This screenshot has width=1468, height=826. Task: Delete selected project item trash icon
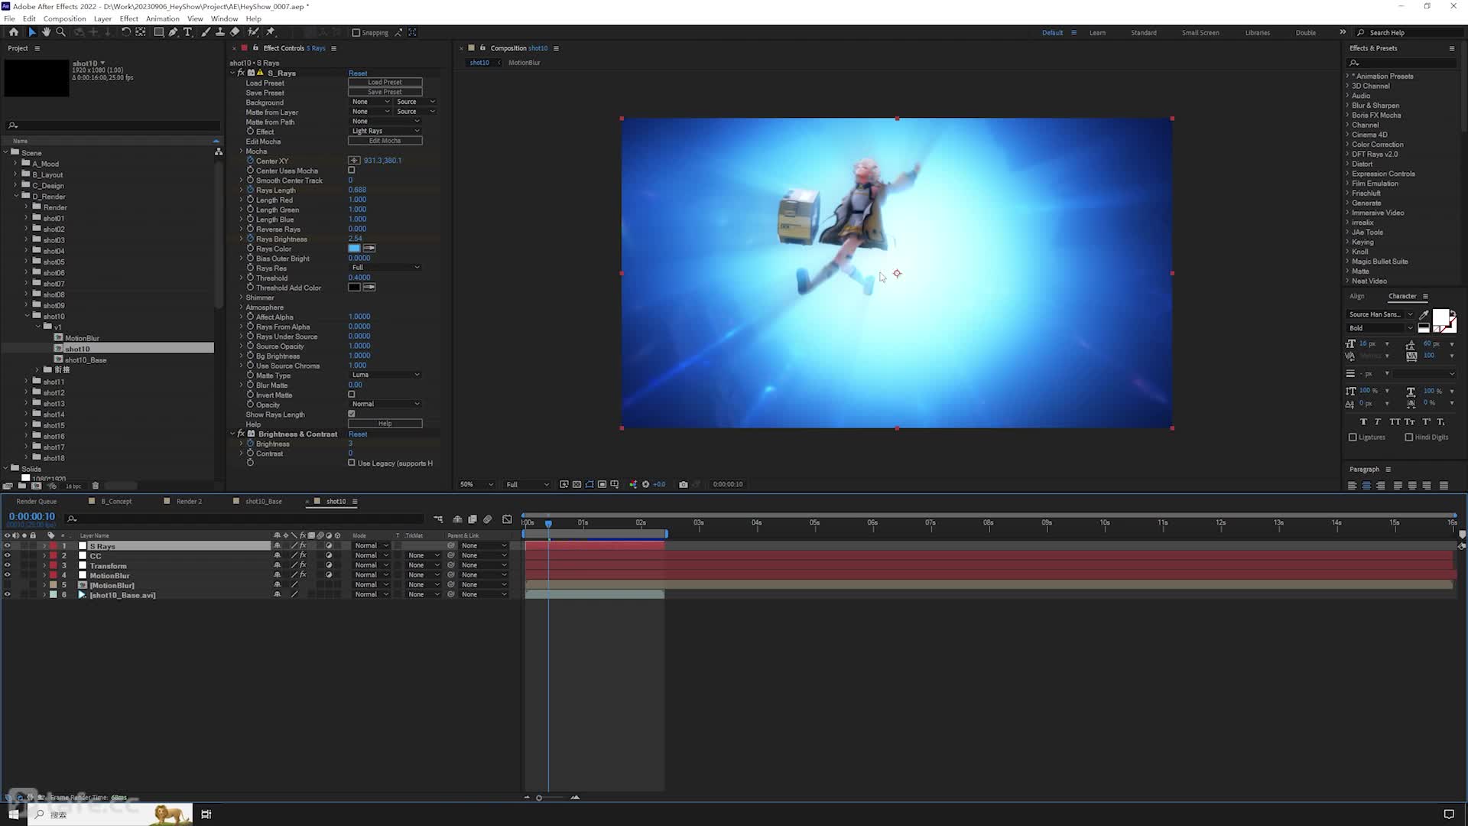[x=96, y=486]
